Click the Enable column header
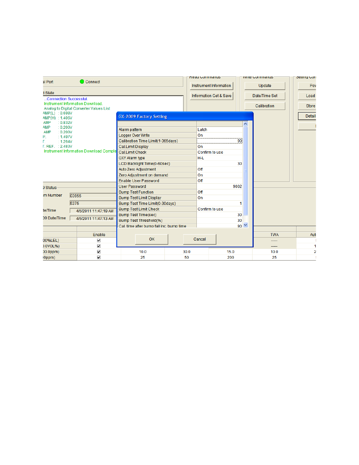Image resolution: width=359 pixels, height=465 pixels. pos(99,235)
